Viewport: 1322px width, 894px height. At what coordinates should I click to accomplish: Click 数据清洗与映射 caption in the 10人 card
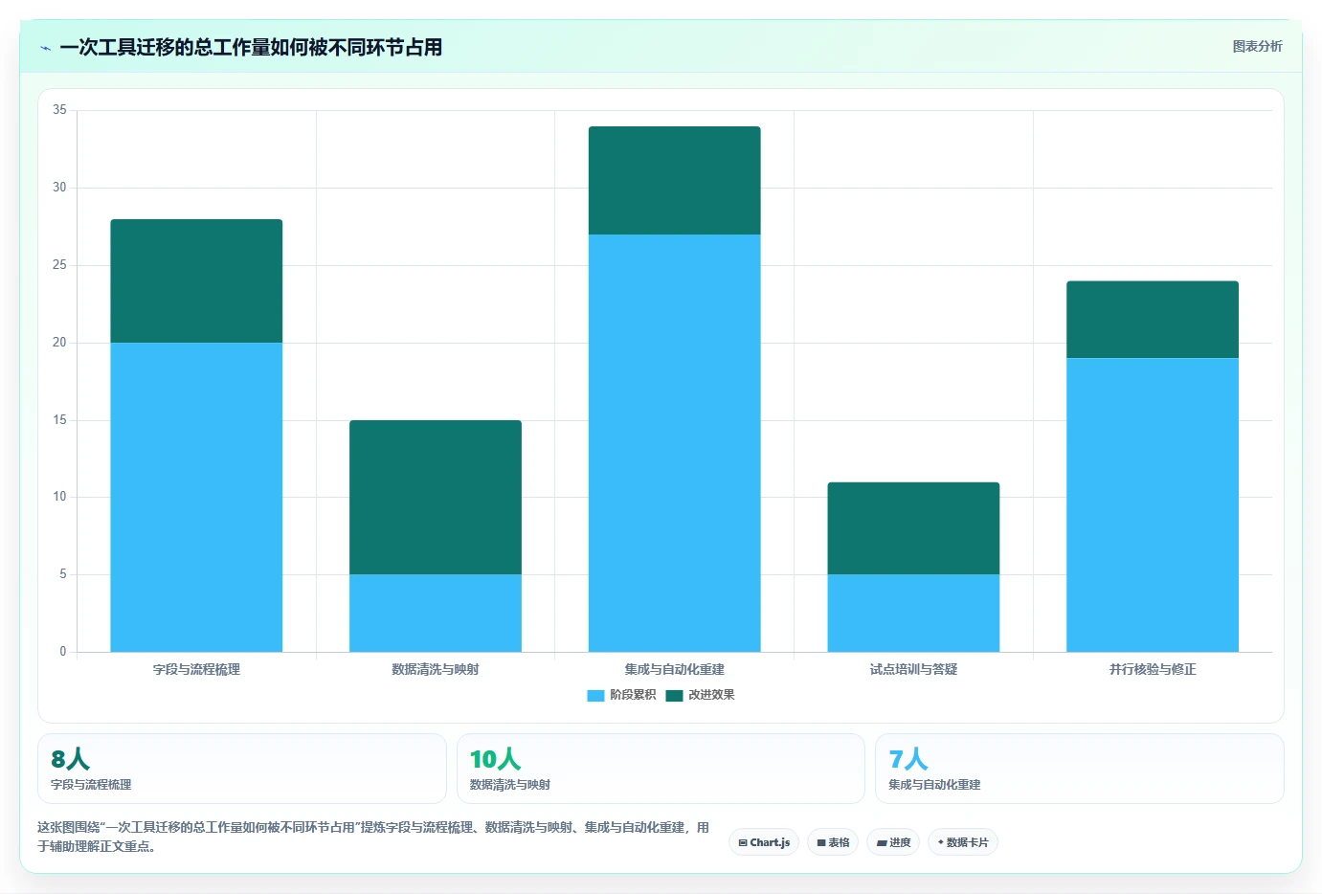509,785
